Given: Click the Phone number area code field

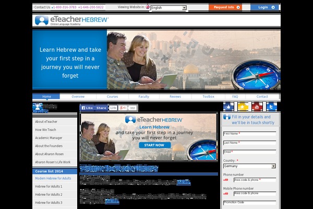Looking at the screenshot, I should [x=255, y=180].
